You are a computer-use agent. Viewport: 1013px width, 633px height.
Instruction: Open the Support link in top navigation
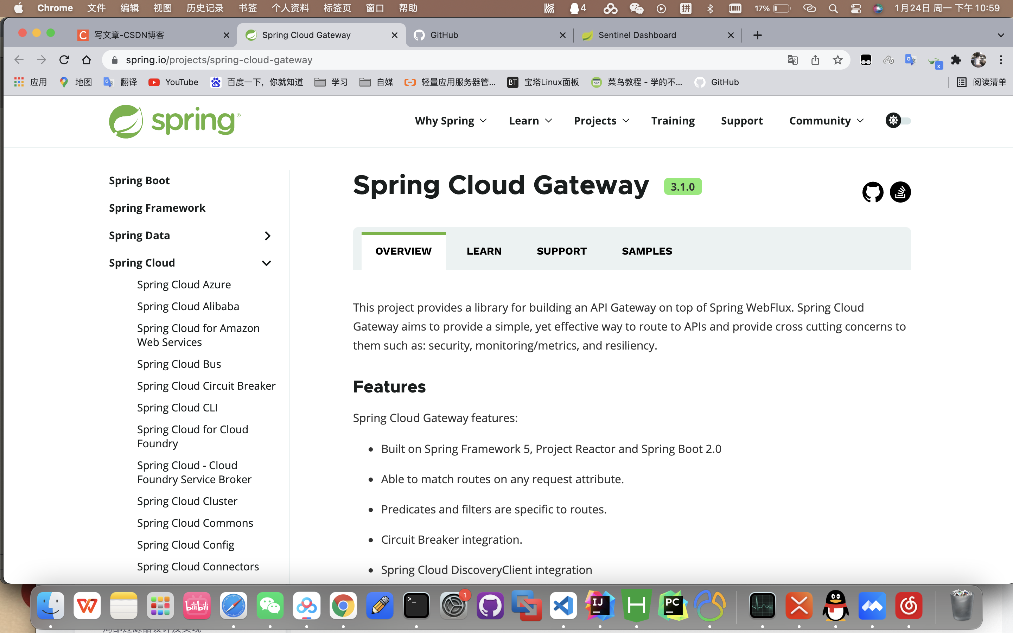point(742,121)
